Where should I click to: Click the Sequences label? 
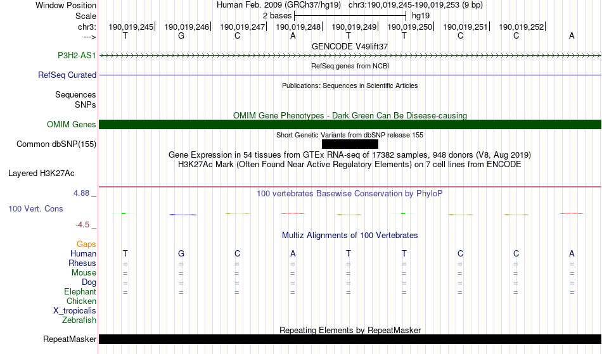coord(75,95)
